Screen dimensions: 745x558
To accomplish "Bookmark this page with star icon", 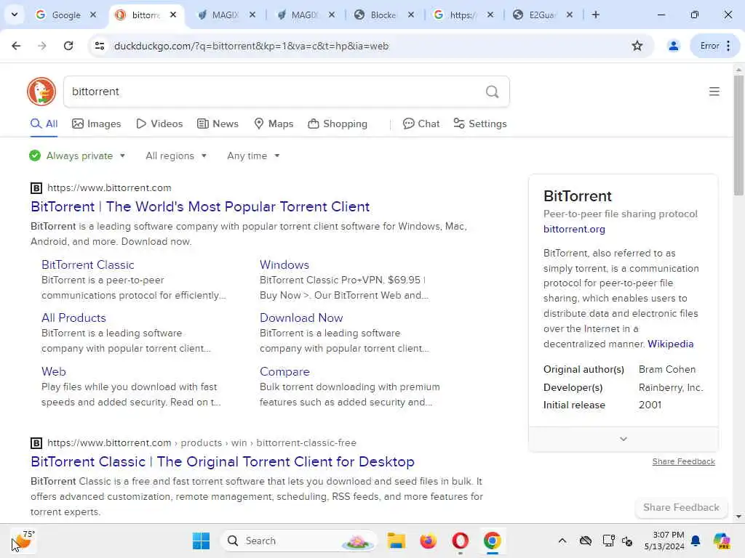I will point(637,46).
